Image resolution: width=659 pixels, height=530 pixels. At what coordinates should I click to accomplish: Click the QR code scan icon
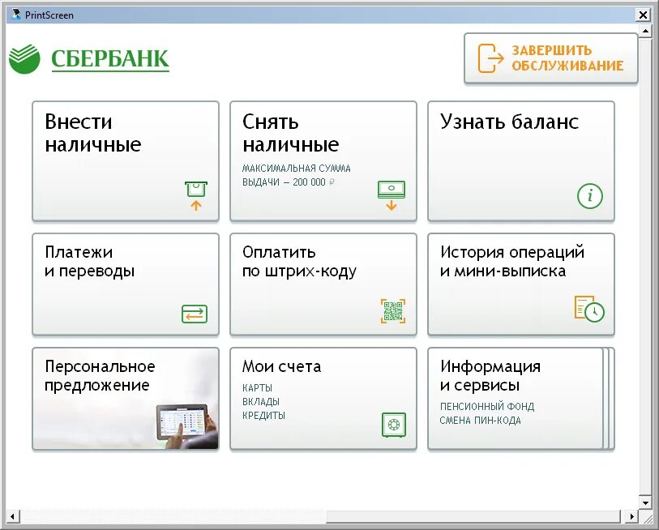pos(393,311)
